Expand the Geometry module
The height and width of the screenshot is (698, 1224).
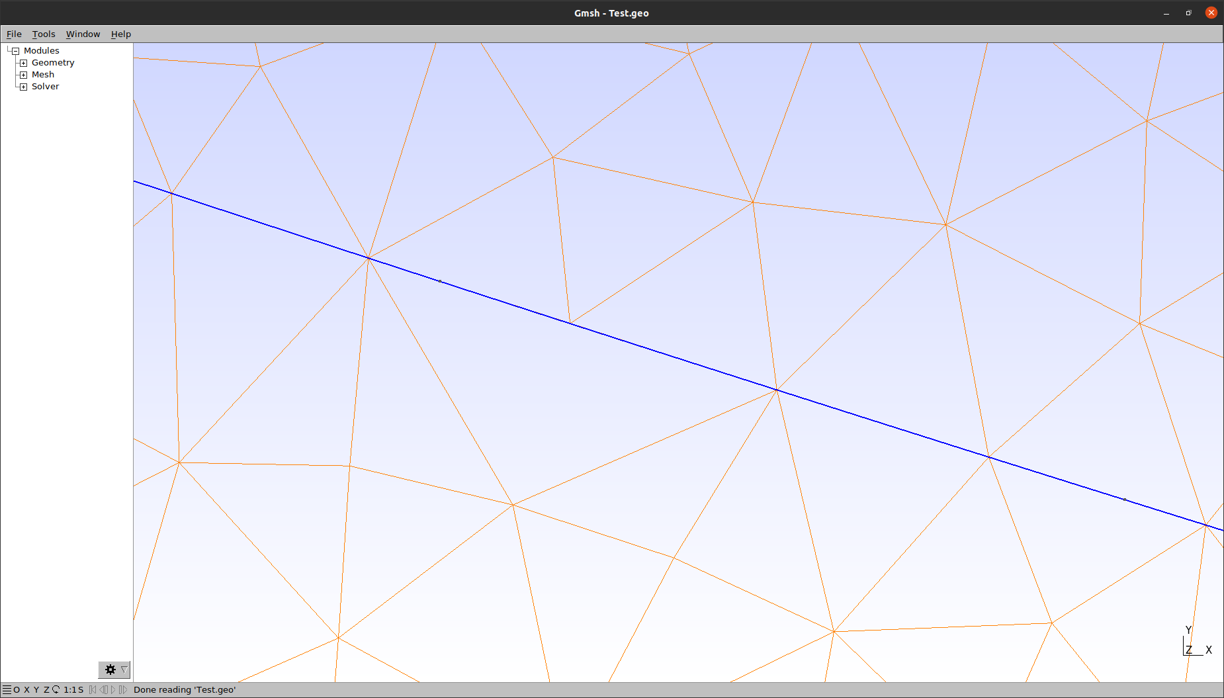coord(23,63)
